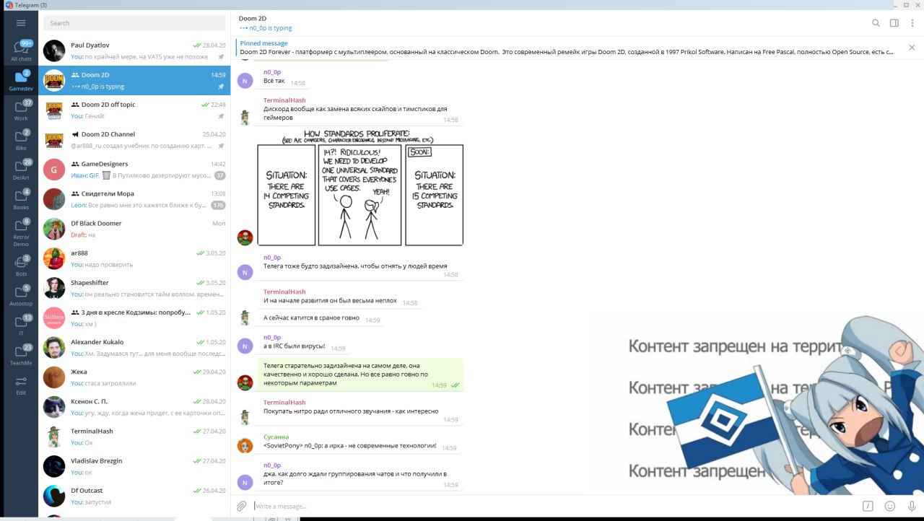Image resolution: width=924 pixels, height=521 pixels.
Task: Open the GameDesigners group chat
Action: pyautogui.click(x=134, y=169)
